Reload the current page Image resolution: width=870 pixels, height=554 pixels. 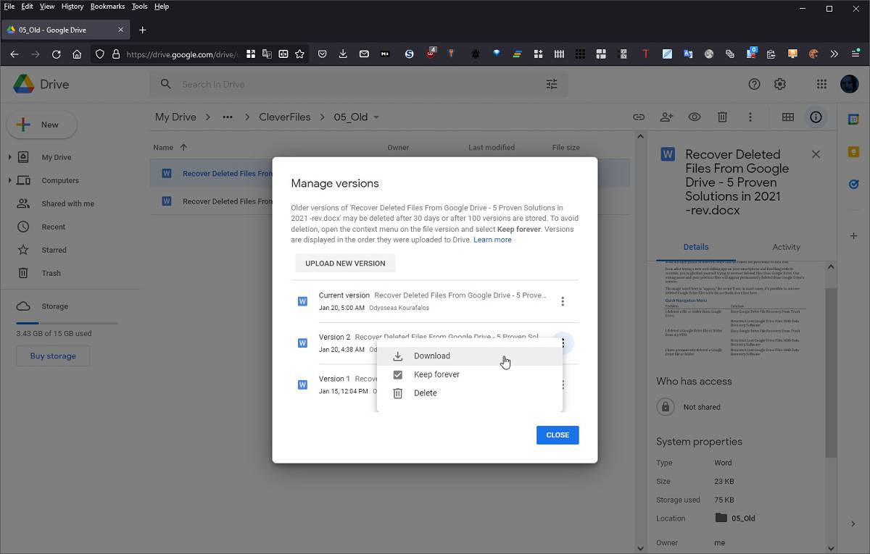pos(56,54)
